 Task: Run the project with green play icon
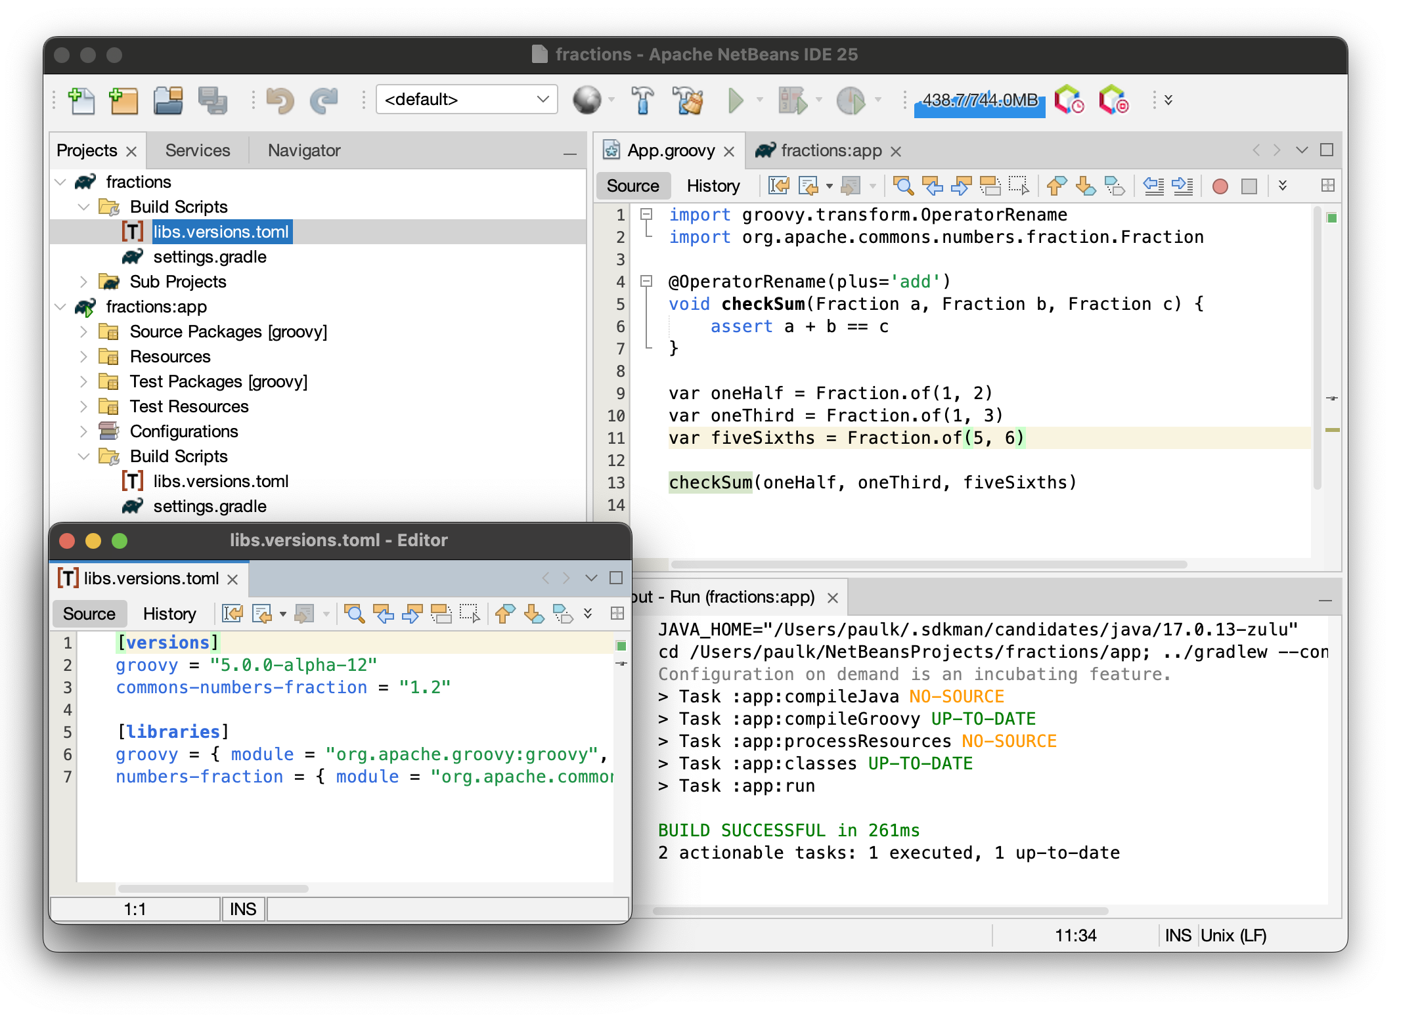pos(736,100)
